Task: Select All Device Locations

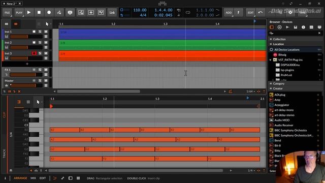Action: pyautogui.click(x=296, y=50)
